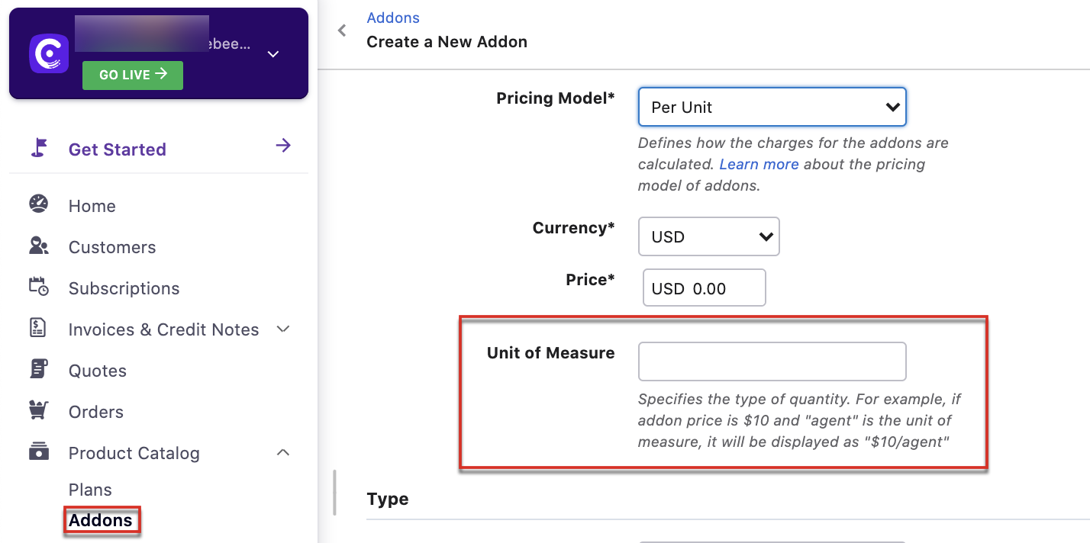Click the Subscriptions calendar clock icon
1090x543 pixels.
click(38, 287)
